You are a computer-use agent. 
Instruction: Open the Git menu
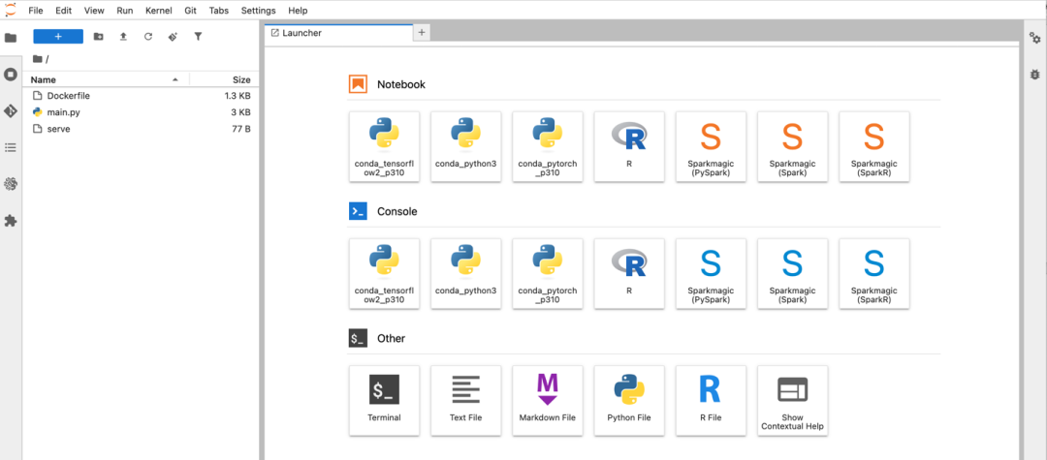[x=190, y=11]
